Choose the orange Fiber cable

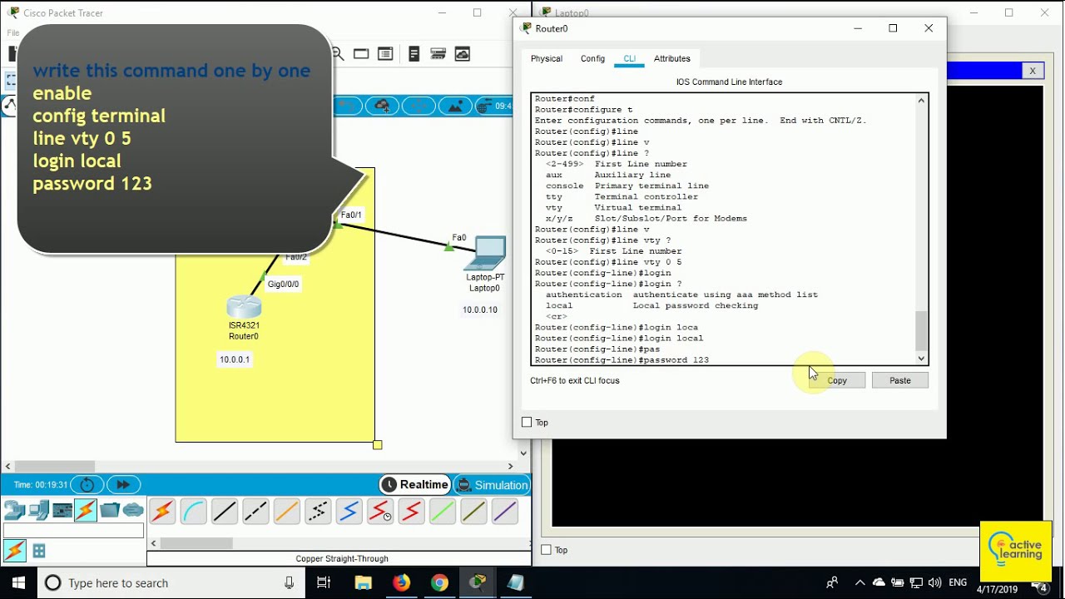pos(286,512)
